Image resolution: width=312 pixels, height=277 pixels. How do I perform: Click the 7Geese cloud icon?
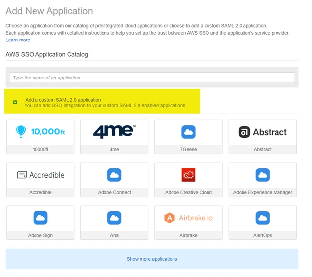[188, 132]
